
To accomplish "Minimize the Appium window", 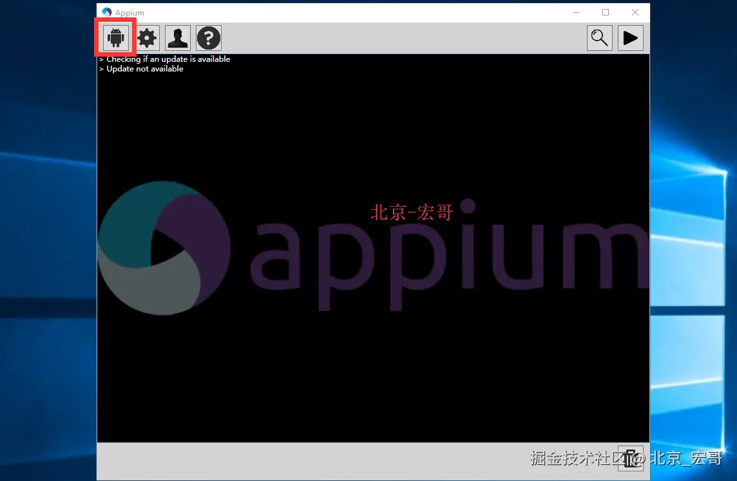I will [577, 12].
